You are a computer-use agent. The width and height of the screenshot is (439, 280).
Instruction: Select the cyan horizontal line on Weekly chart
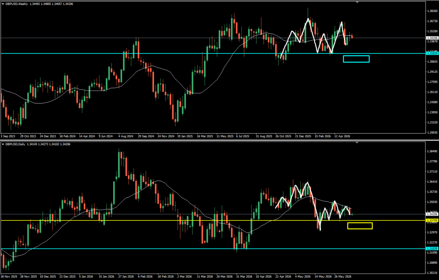[213, 53]
